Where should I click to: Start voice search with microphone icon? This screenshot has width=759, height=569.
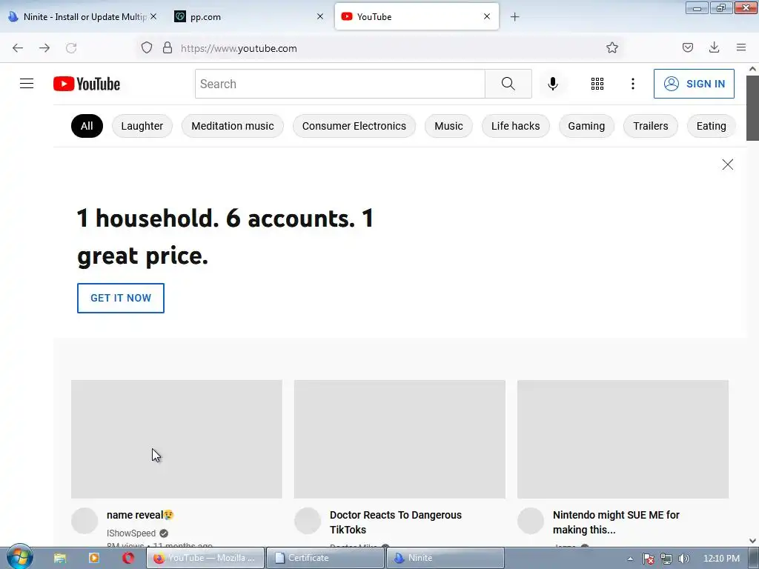tap(552, 84)
